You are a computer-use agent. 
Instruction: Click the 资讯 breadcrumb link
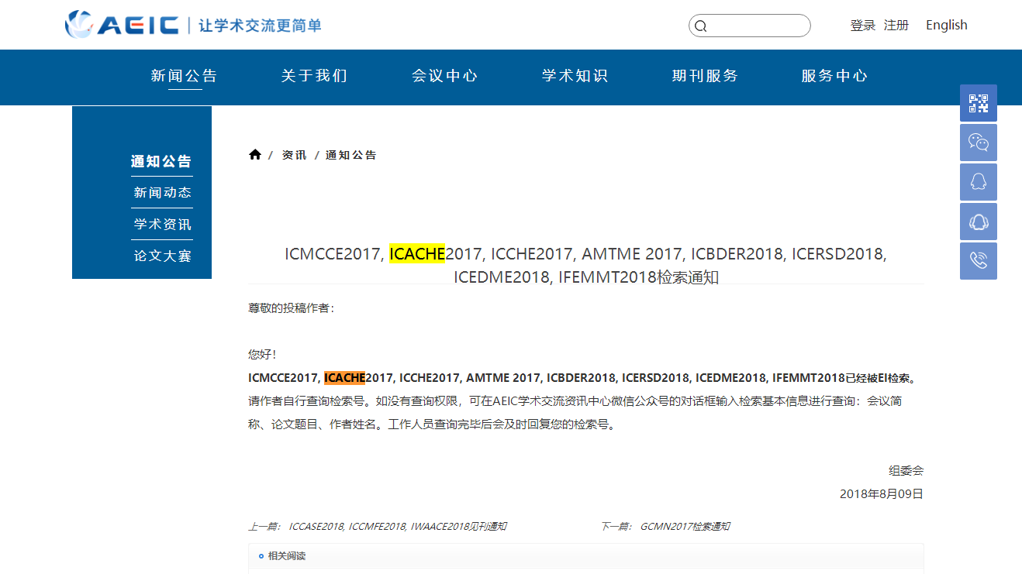coord(295,155)
